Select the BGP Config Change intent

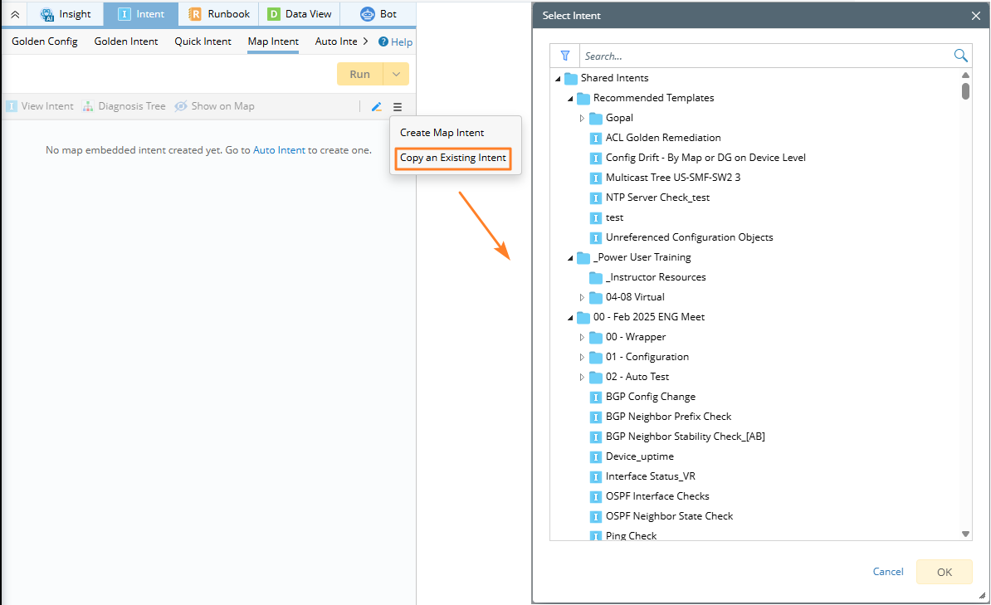coord(650,397)
